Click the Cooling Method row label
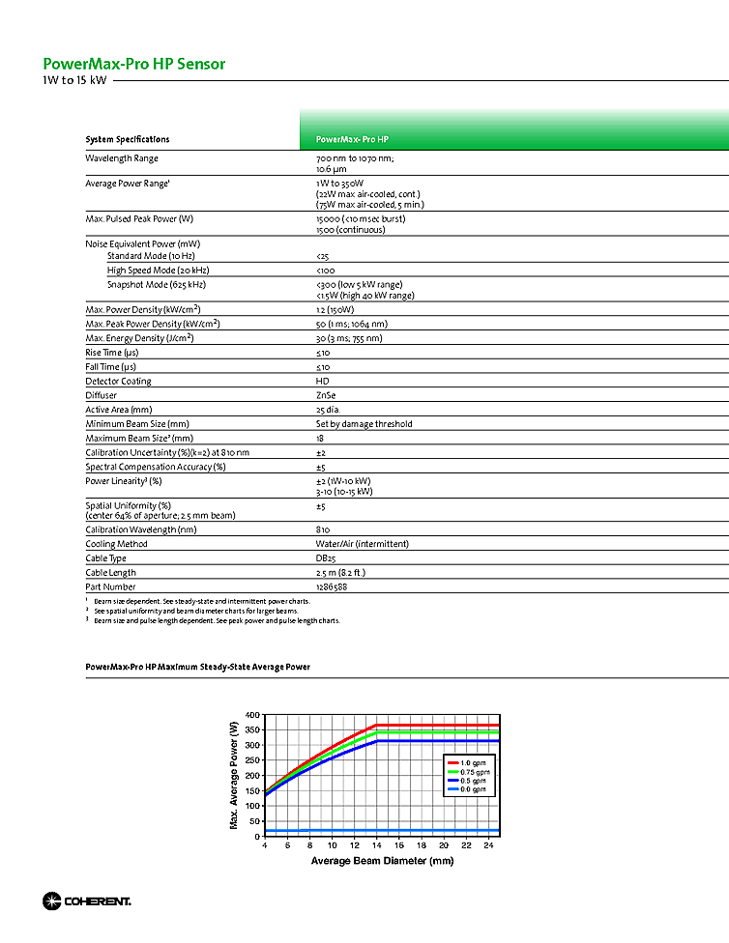Image resolution: width=729 pixels, height=943 pixels. pyautogui.click(x=121, y=544)
